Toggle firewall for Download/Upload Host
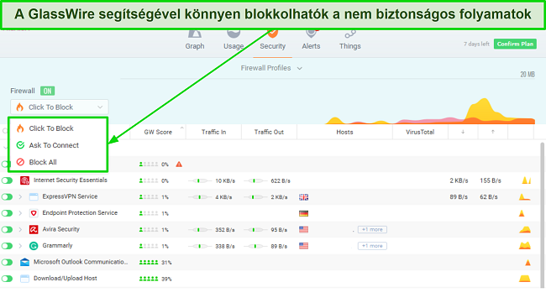The width and height of the screenshot is (546, 303). 7,279
